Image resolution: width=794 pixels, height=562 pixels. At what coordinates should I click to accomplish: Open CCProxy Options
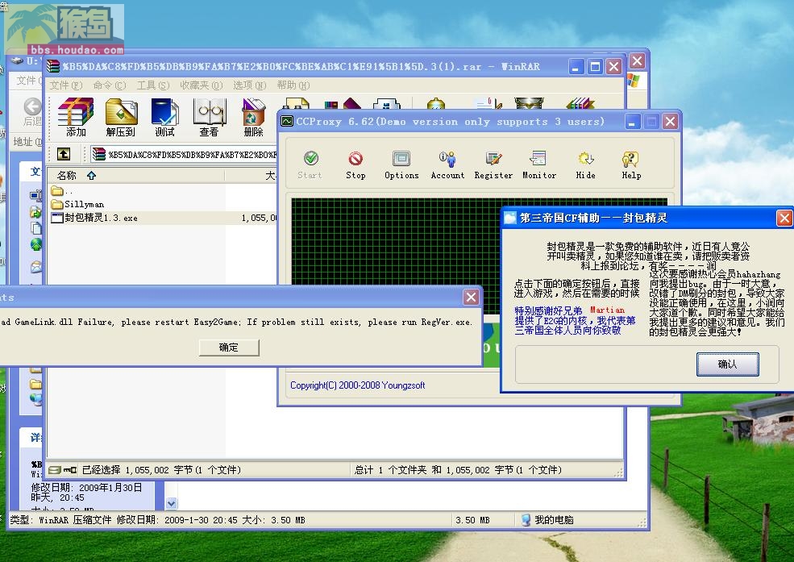(x=401, y=165)
